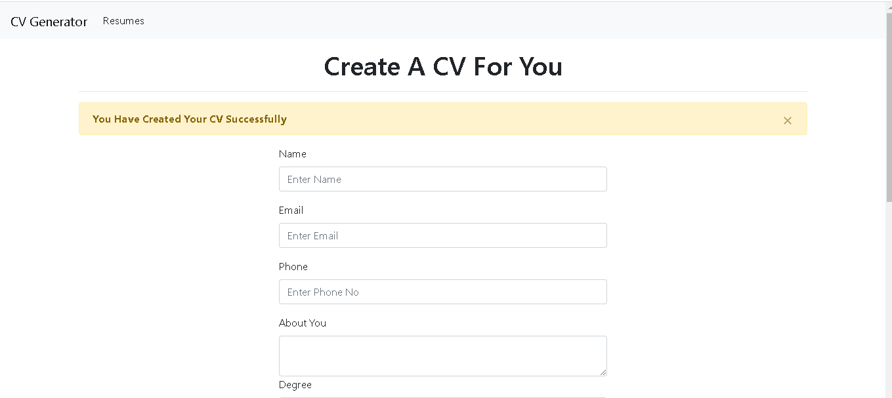Select the Enter Phone No field
Screen dimensions: 892x398
442,292
